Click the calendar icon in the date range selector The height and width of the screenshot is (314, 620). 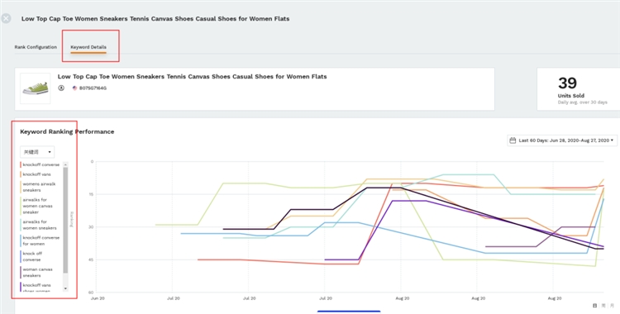pyautogui.click(x=513, y=140)
